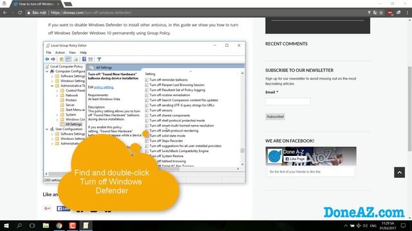Expand the System tree node
The height and width of the screenshot is (231, 412).
click(57, 115)
